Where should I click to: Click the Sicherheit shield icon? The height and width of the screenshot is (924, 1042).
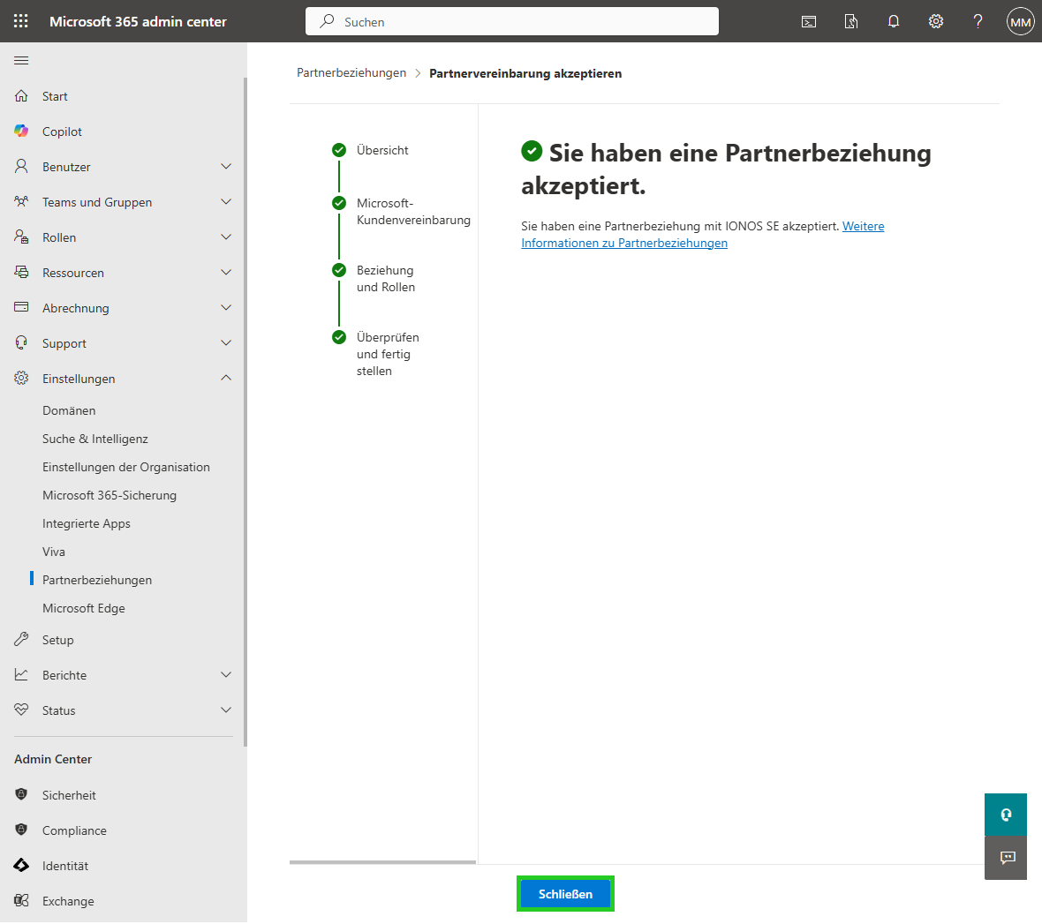tap(21, 795)
